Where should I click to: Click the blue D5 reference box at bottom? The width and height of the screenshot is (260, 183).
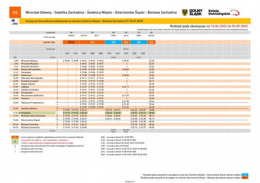pos(245,175)
